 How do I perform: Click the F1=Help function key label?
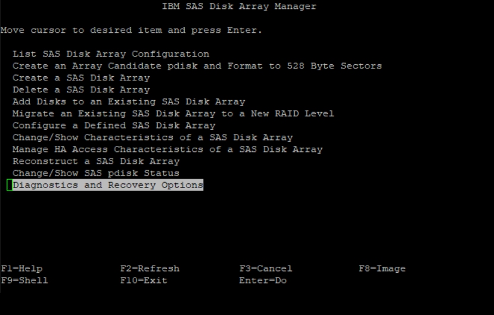tap(21, 269)
